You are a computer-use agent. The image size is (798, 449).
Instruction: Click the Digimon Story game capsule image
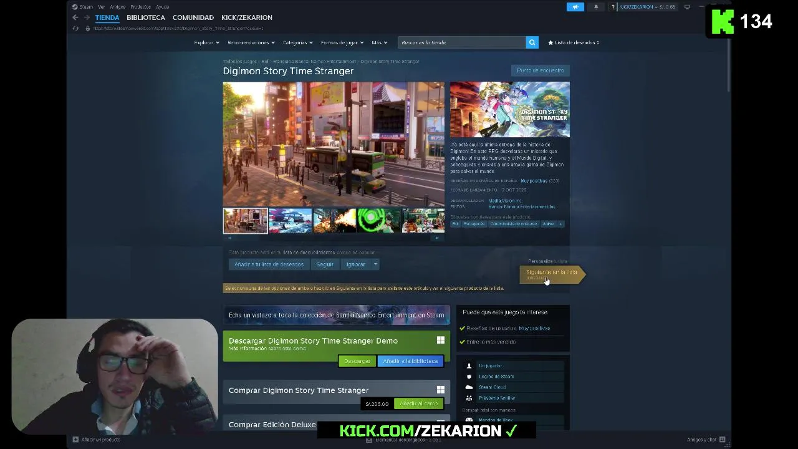click(510, 109)
